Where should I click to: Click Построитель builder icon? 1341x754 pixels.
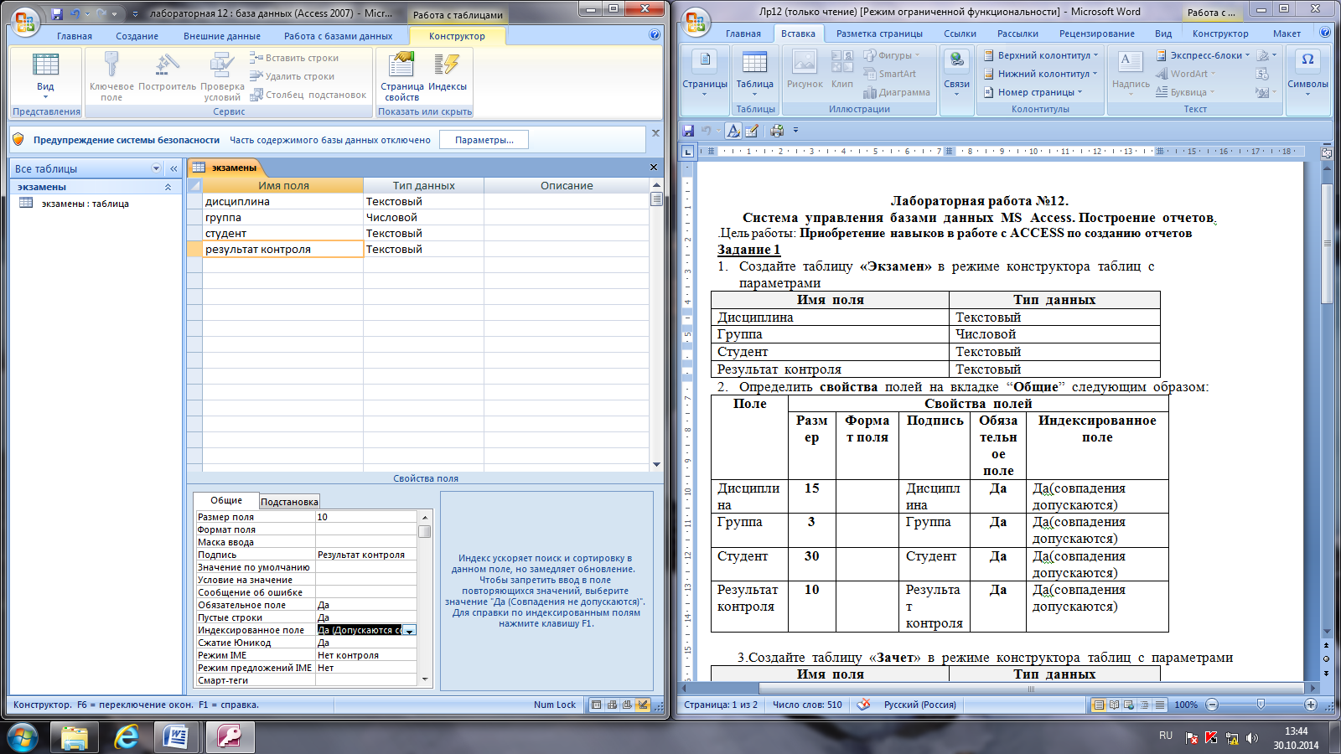168,72
